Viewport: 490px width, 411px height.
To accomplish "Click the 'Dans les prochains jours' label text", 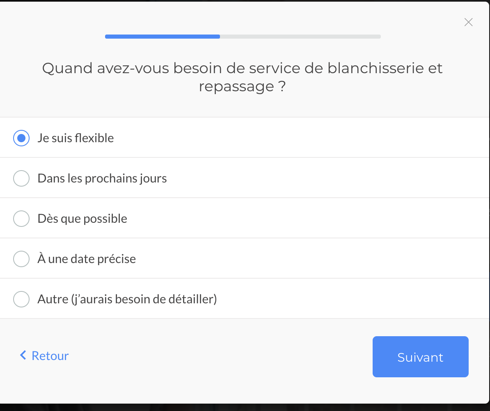I will [102, 178].
